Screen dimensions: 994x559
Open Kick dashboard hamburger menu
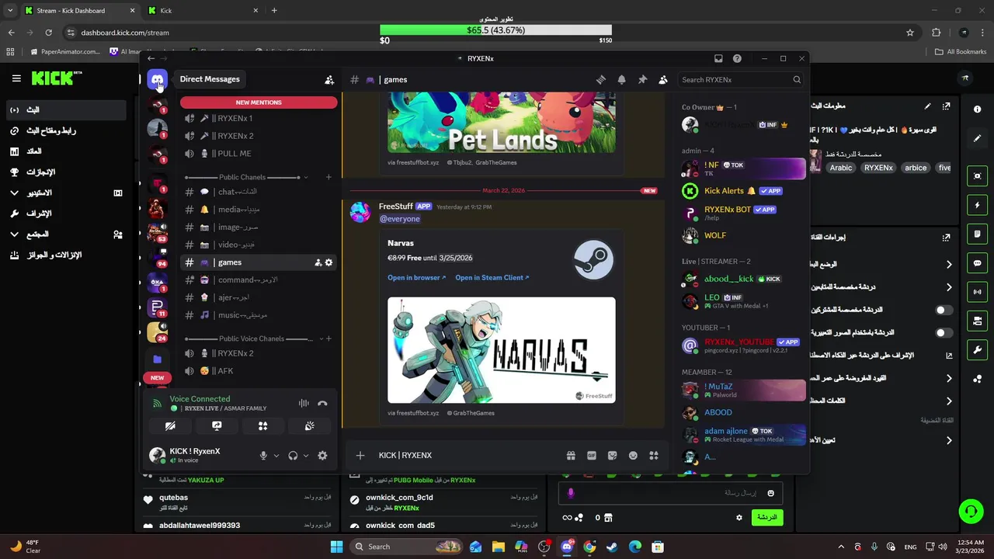pyautogui.click(x=16, y=78)
